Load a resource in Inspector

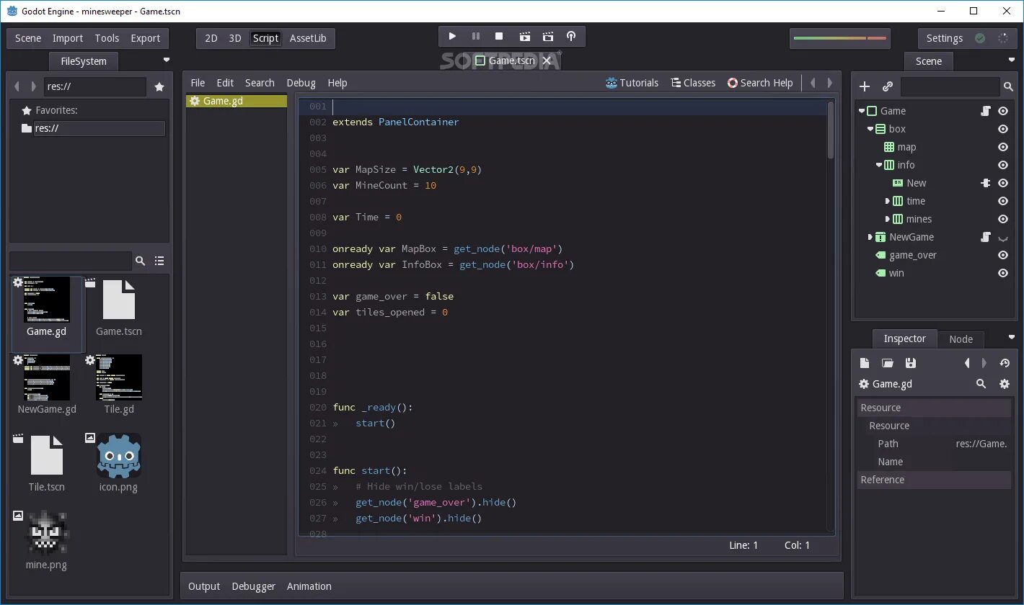coord(888,363)
